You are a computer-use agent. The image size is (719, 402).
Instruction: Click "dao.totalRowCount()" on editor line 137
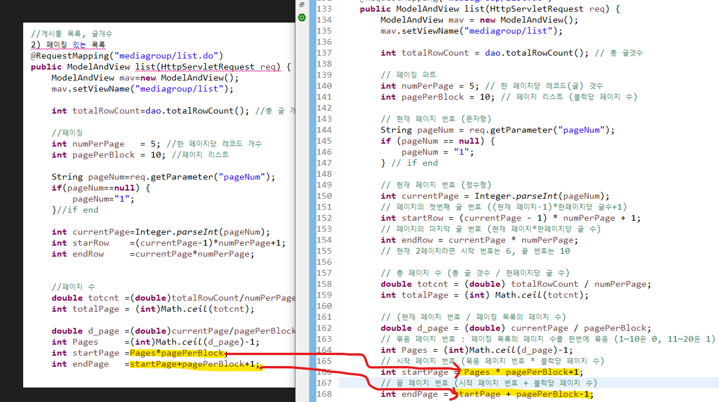click(x=534, y=53)
